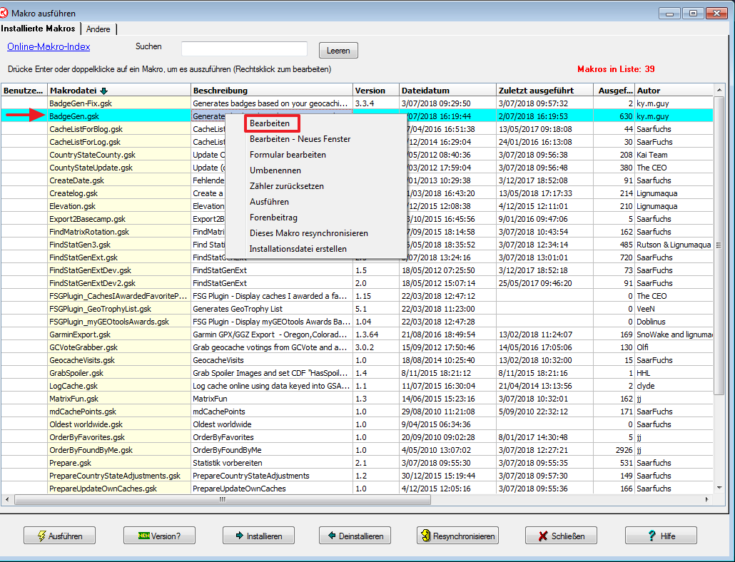Choose Umbenennen in the context menu

tap(275, 170)
